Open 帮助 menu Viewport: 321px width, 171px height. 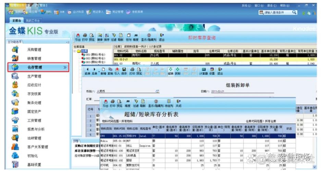[x=285, y=5]
